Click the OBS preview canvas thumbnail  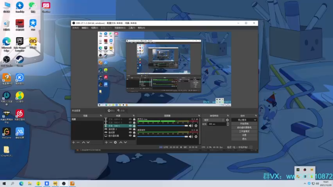164,69
